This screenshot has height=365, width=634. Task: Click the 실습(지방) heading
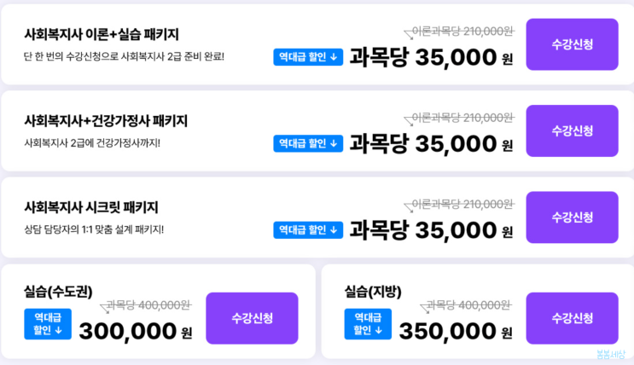tap(373, 292)
